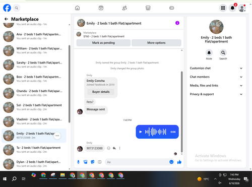Expand Privacy & support section
The width and height of the screenshot is (252, 187).
pyautogui.click(x=216, y=94)
